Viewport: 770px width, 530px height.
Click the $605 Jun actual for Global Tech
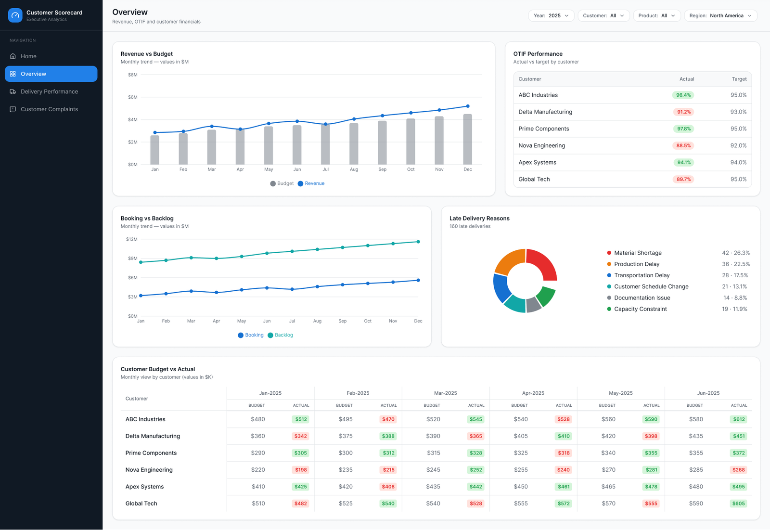[739, 504]
